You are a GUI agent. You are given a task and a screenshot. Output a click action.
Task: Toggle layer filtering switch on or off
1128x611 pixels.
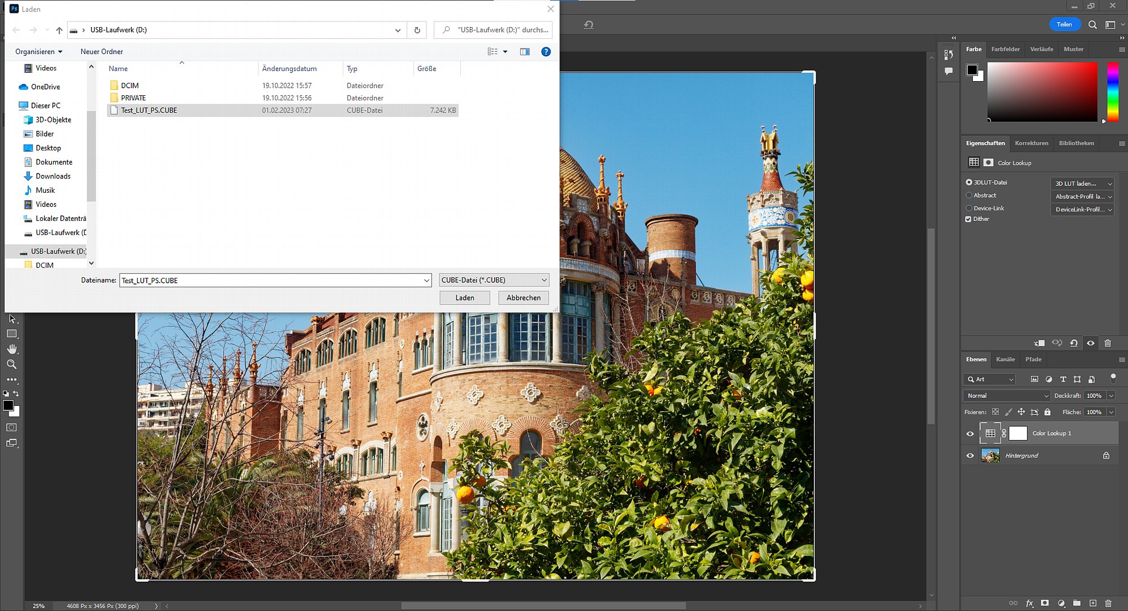click(x=1113, y=378)
